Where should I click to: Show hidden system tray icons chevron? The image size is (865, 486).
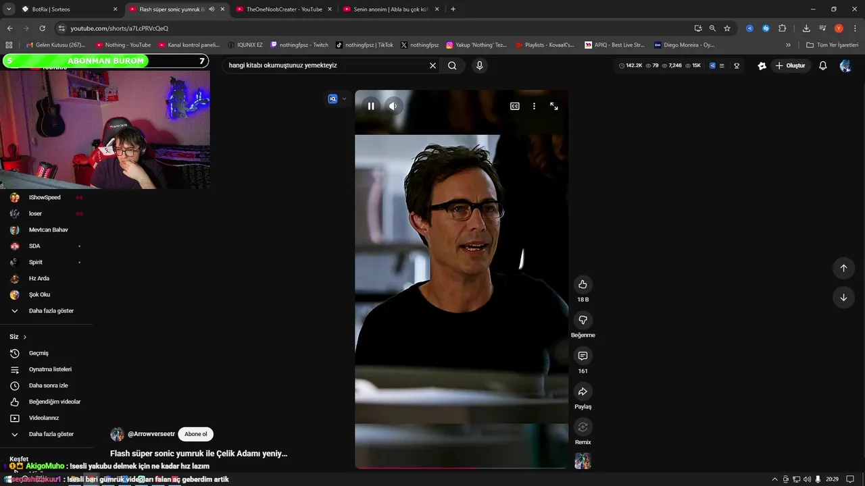774,479
